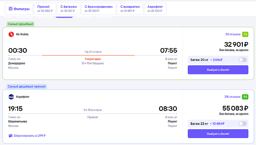Click the 9,4 rating badge on Аэрофлот
The image size is (256, 145).
[245, 97]
